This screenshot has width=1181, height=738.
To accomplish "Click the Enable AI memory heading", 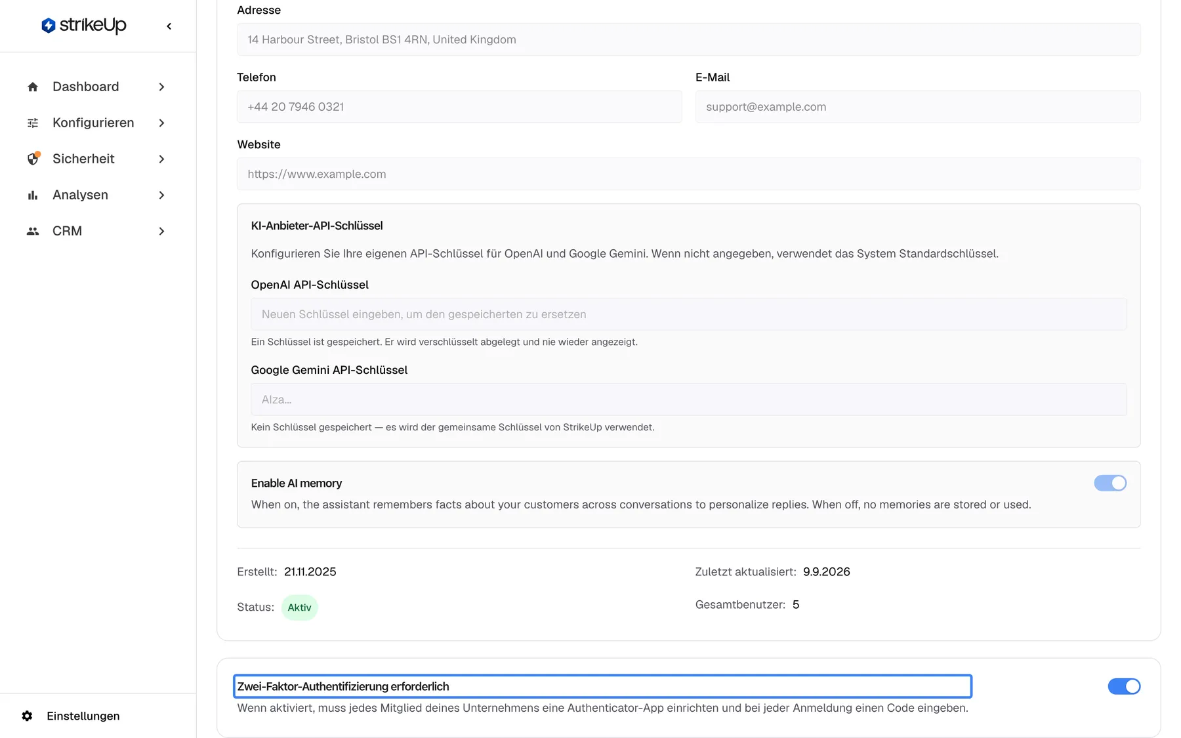I will coord(297,483).
